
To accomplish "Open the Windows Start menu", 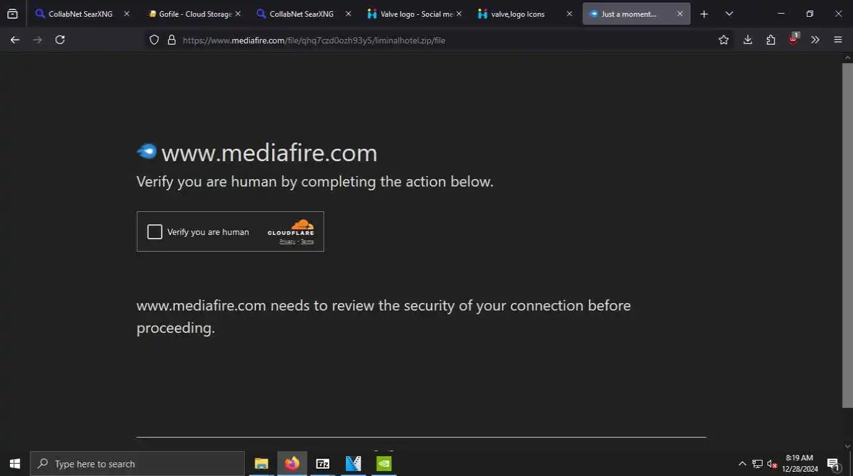I will tap(15, 464).
